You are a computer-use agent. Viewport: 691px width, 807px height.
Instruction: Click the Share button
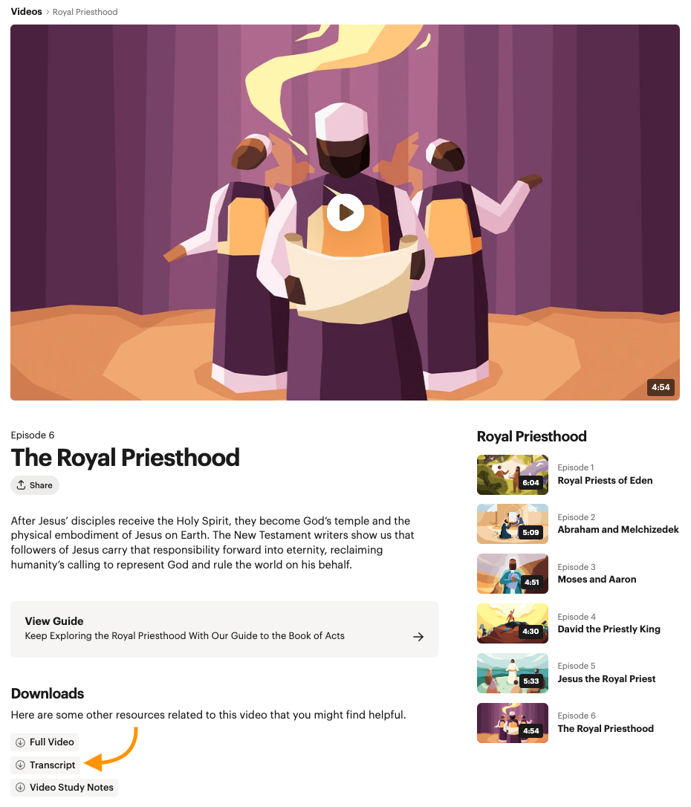click(35, 484)
